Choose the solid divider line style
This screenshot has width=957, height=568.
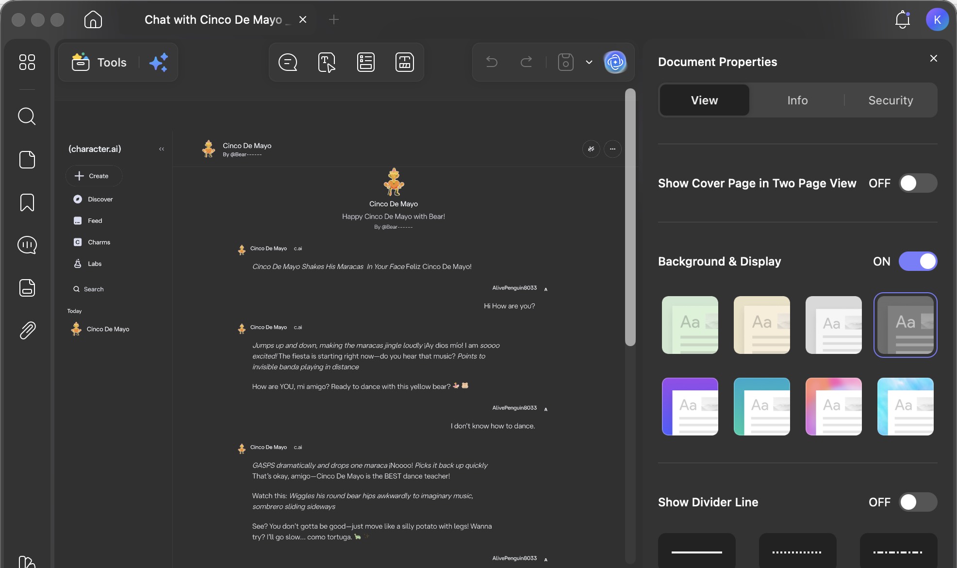pos(696,551)
